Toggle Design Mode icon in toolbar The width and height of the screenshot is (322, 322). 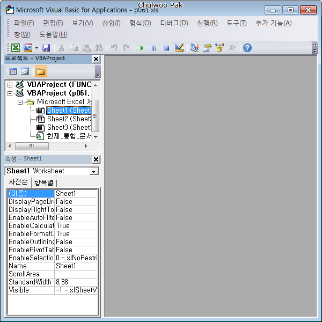point(179,48)
